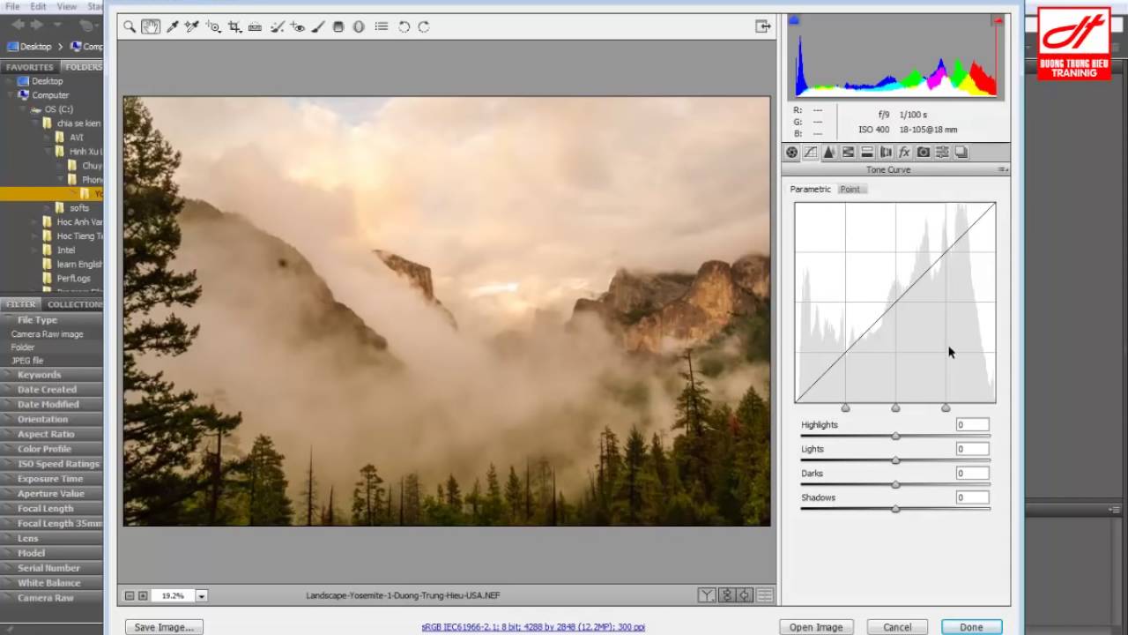The height and width of the screenshot is (635, 1128).
Task: Click the Highlights value field
Action: pyautogui.click(x=972, y=425)
